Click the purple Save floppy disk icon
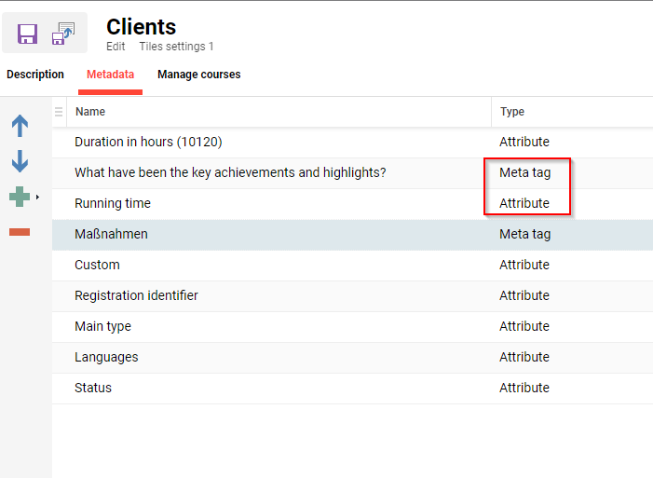Viewport: 653px width, 478px height. (x=27, y=34)
